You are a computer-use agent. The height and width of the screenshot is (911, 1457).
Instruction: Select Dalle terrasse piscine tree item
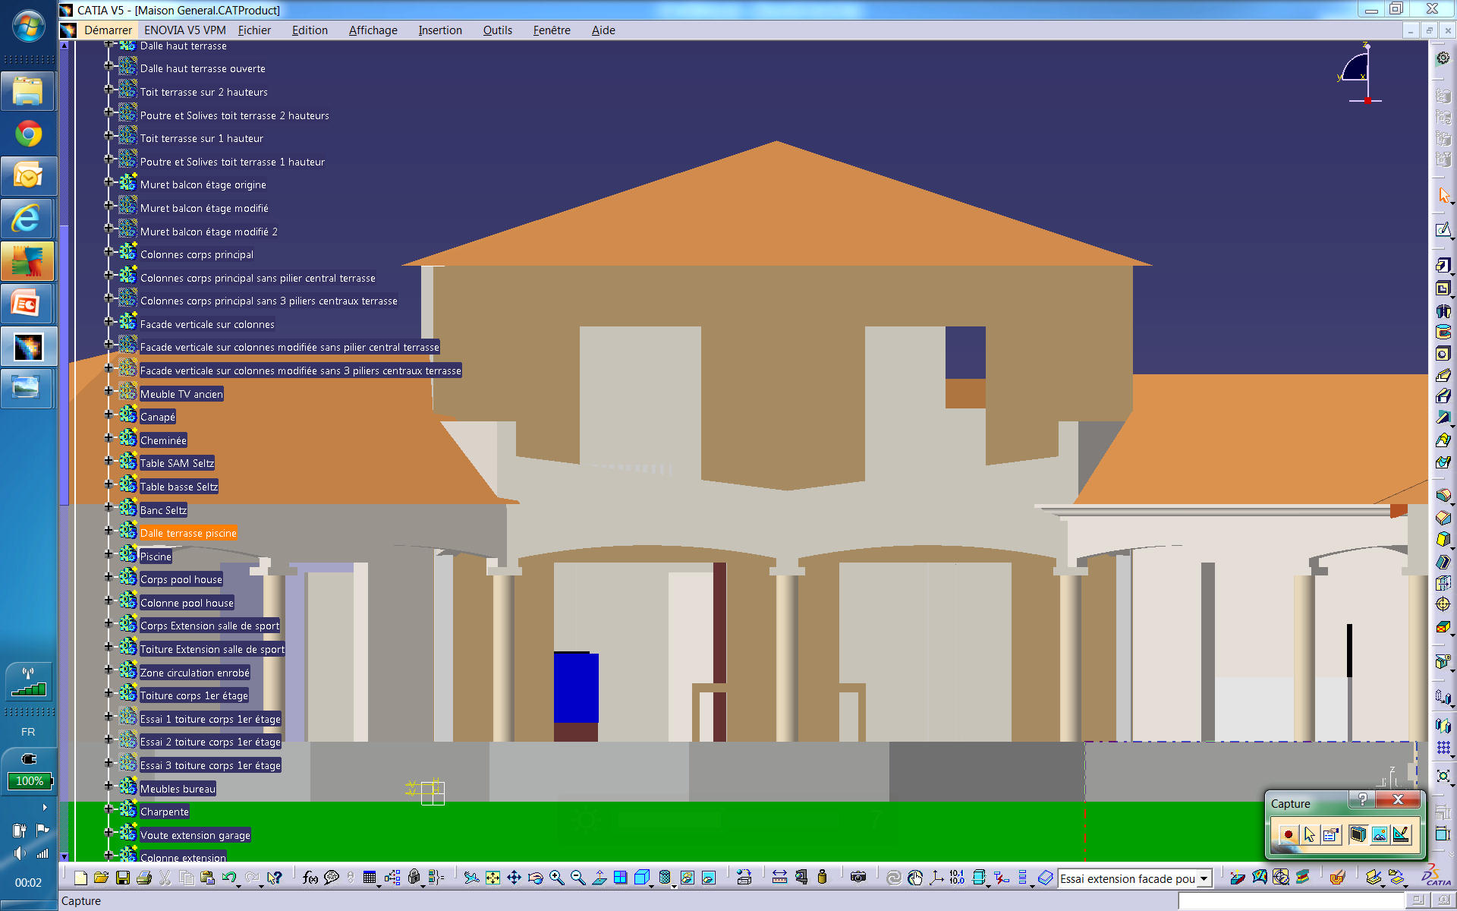188,534
